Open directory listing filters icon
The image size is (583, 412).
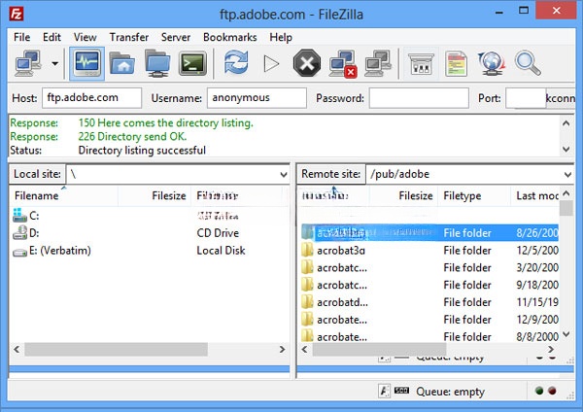[422, 63]
